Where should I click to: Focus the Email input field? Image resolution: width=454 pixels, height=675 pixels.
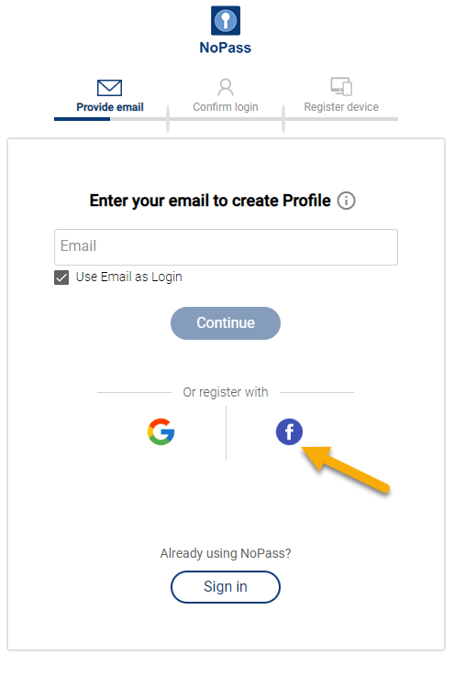[x=226, y=247]
